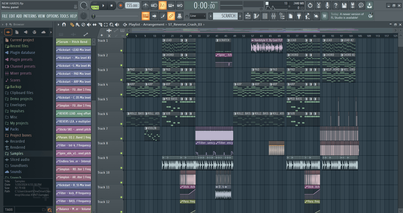Click the TAGS button in browser

[9, 210]
